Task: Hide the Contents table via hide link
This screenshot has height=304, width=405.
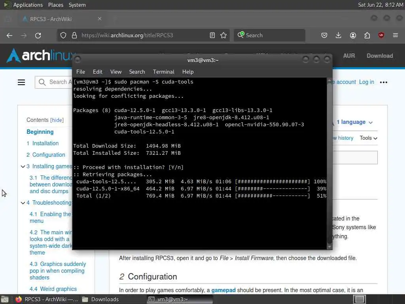Action: point(57,120)
